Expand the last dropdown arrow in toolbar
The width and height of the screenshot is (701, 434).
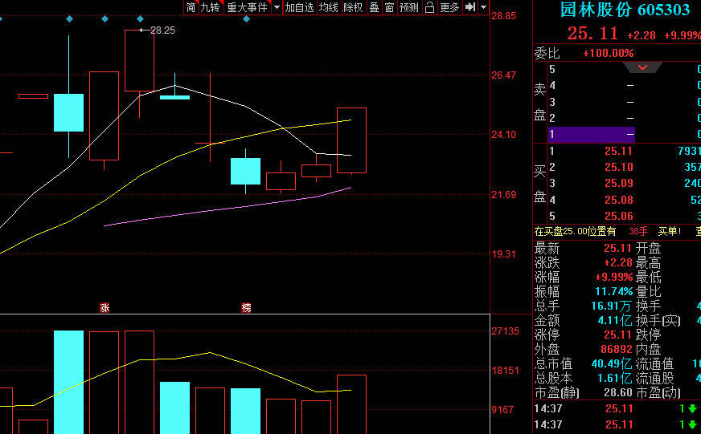pos(483,7)
